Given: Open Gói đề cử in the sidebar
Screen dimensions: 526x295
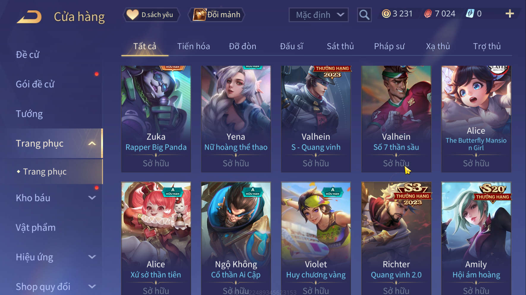Looking at the screenshot, I should click(x=35, y=84).
